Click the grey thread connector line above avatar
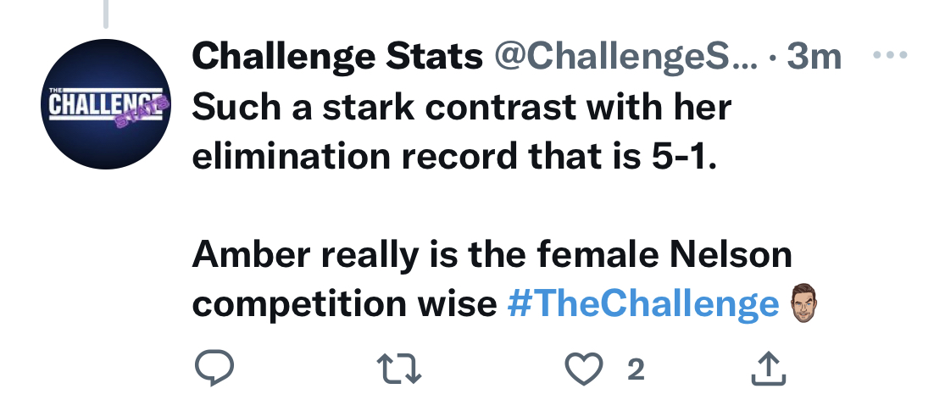This screenshot has height=411, width=934. click(105, 14)
